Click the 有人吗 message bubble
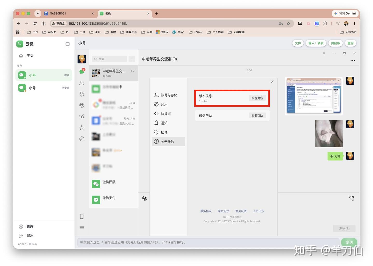373x266 pixels. click(335, 156)
